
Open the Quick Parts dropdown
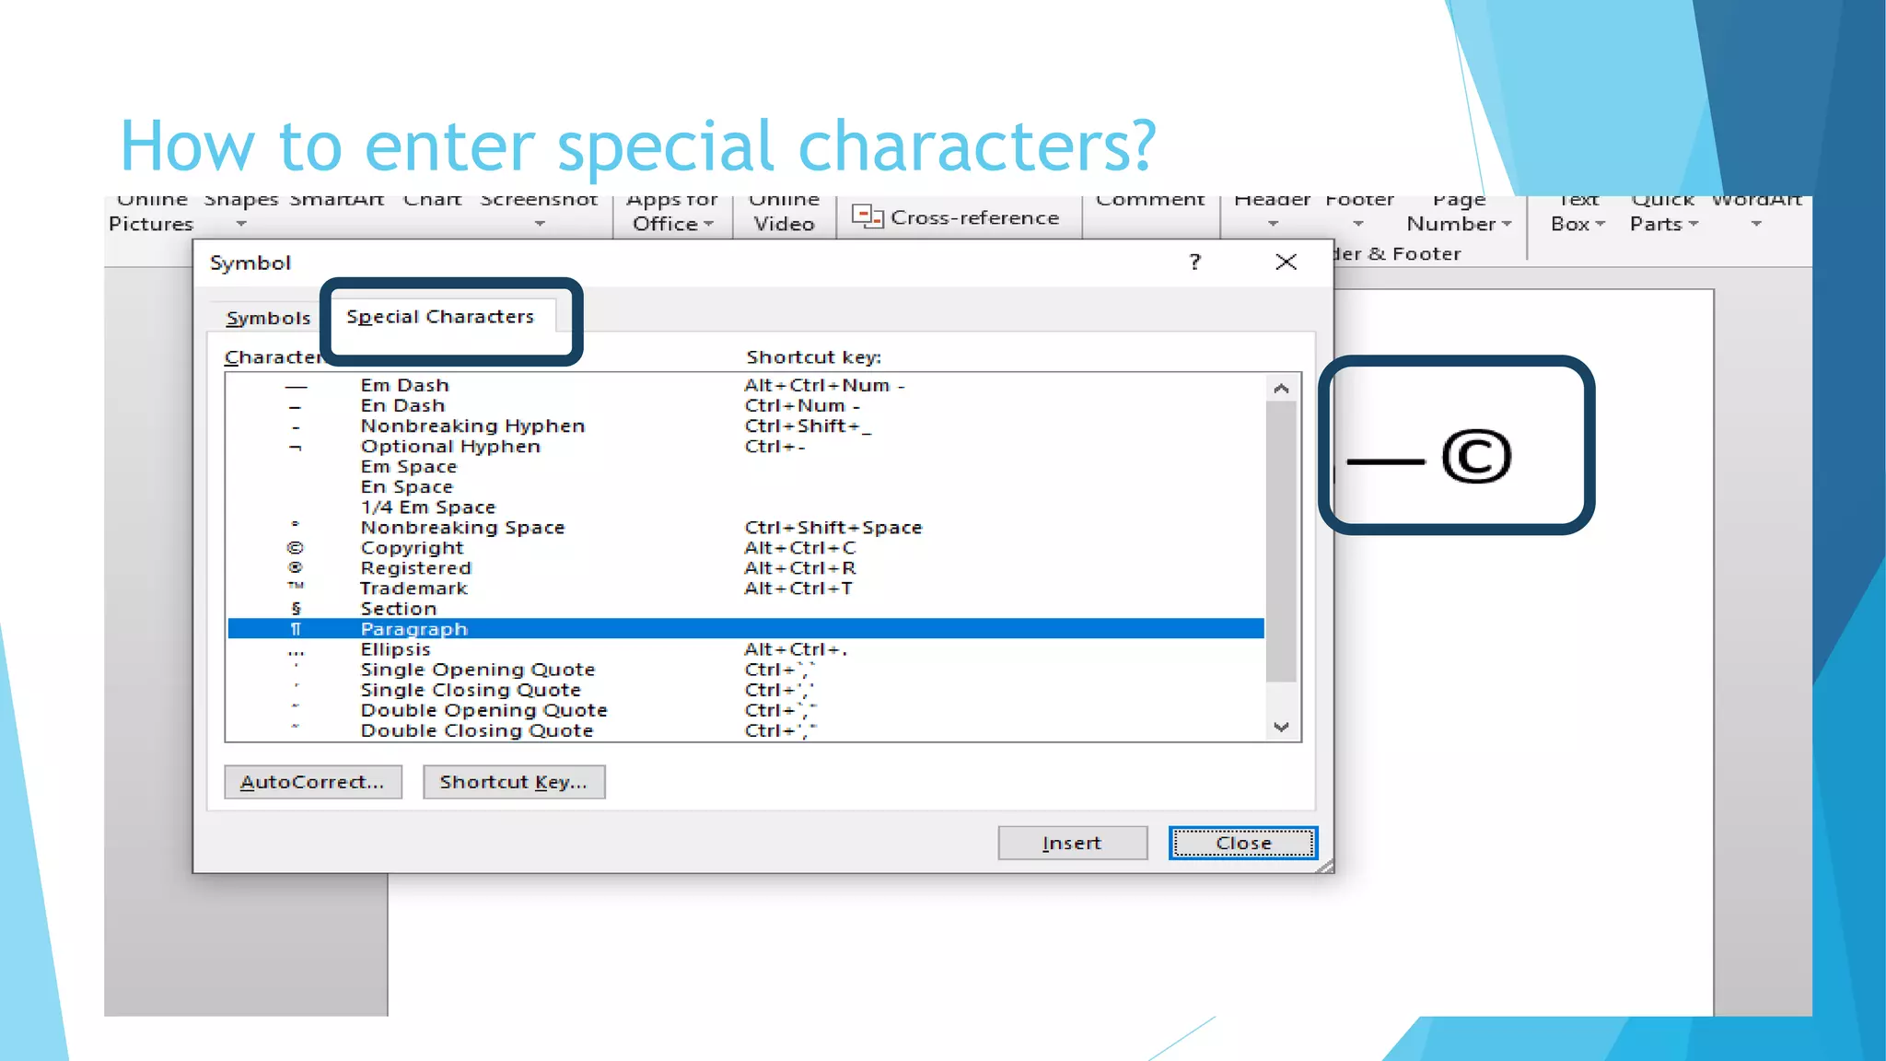1663,214
